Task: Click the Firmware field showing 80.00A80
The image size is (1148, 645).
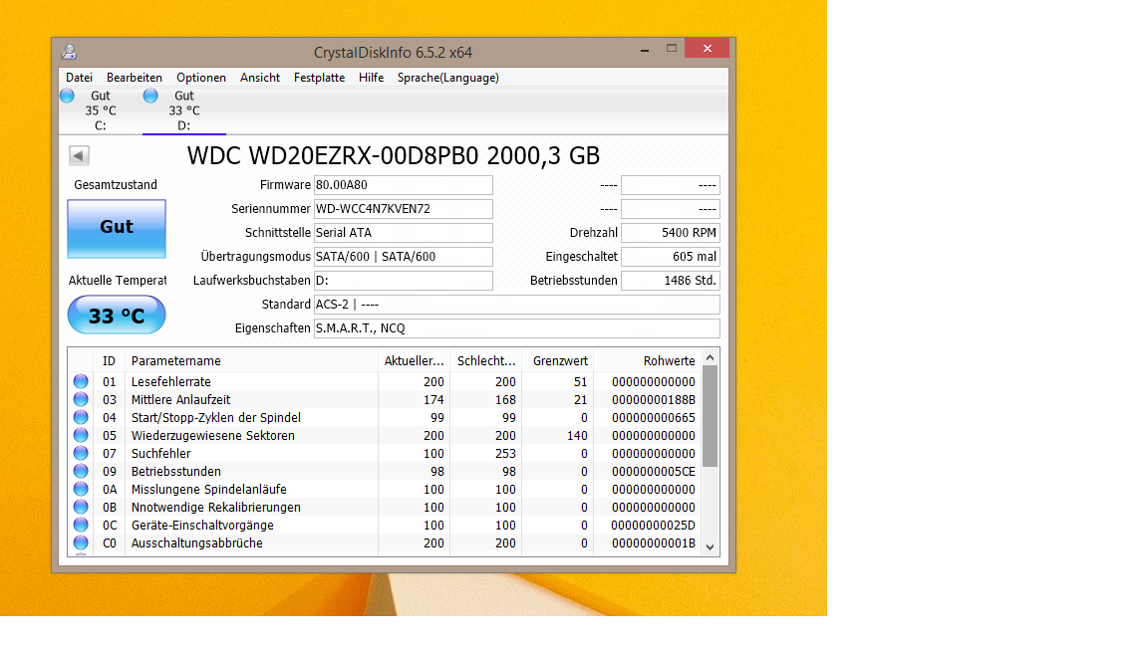Action: [x=404, y=185]
